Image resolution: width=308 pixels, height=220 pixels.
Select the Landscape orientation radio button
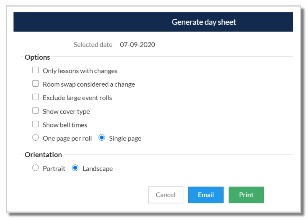(x=75, y=168)
